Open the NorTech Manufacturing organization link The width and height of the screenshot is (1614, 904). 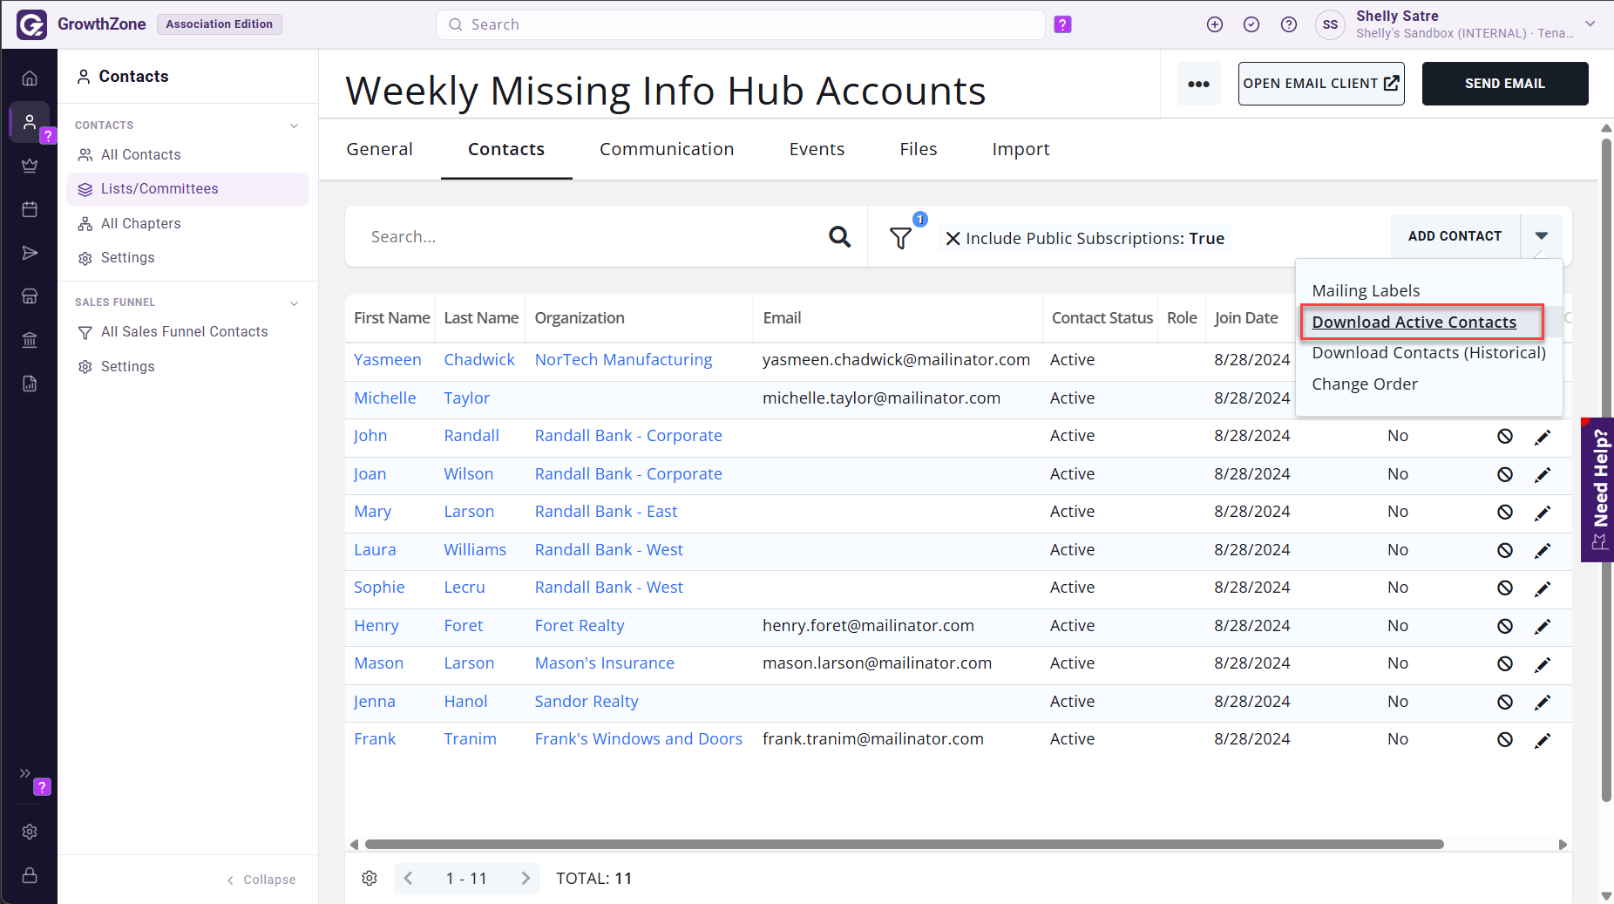pos(623,360)
